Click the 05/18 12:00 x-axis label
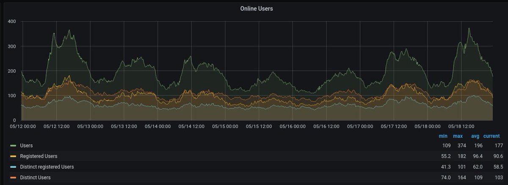 (x=461, y=126)
